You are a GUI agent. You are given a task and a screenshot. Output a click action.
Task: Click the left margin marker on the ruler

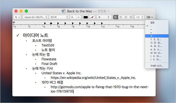[14, 23]
